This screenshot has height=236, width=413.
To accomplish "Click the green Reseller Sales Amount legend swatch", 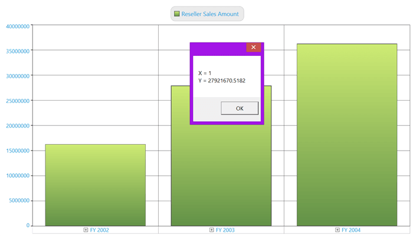I will click(177, 14).
